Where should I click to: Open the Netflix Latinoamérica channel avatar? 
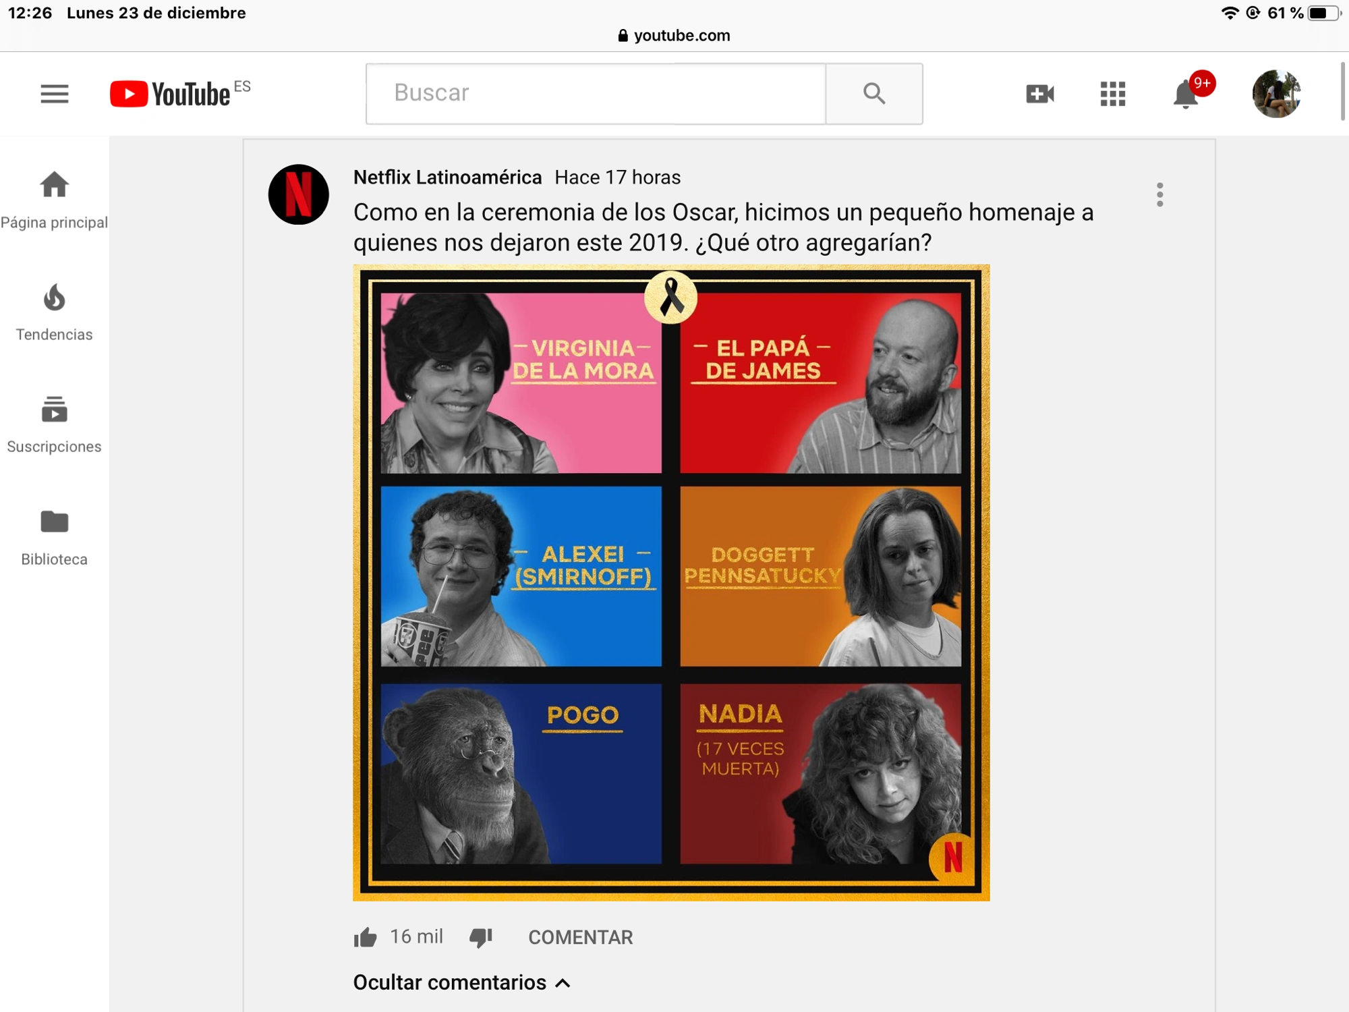(299, 195)
